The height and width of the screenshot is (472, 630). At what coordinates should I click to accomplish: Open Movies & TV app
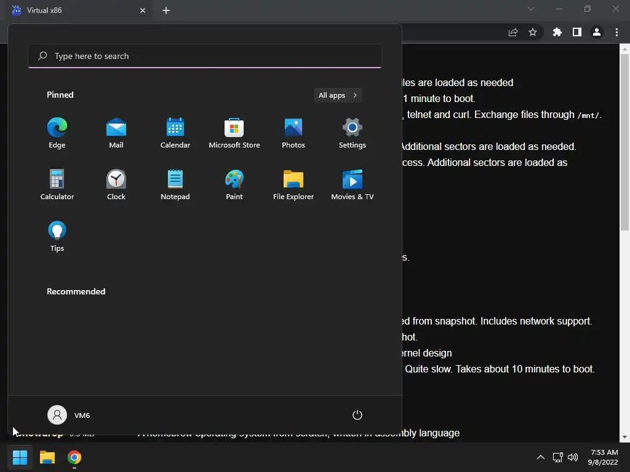pyautogui.click(x=353, y=184)
